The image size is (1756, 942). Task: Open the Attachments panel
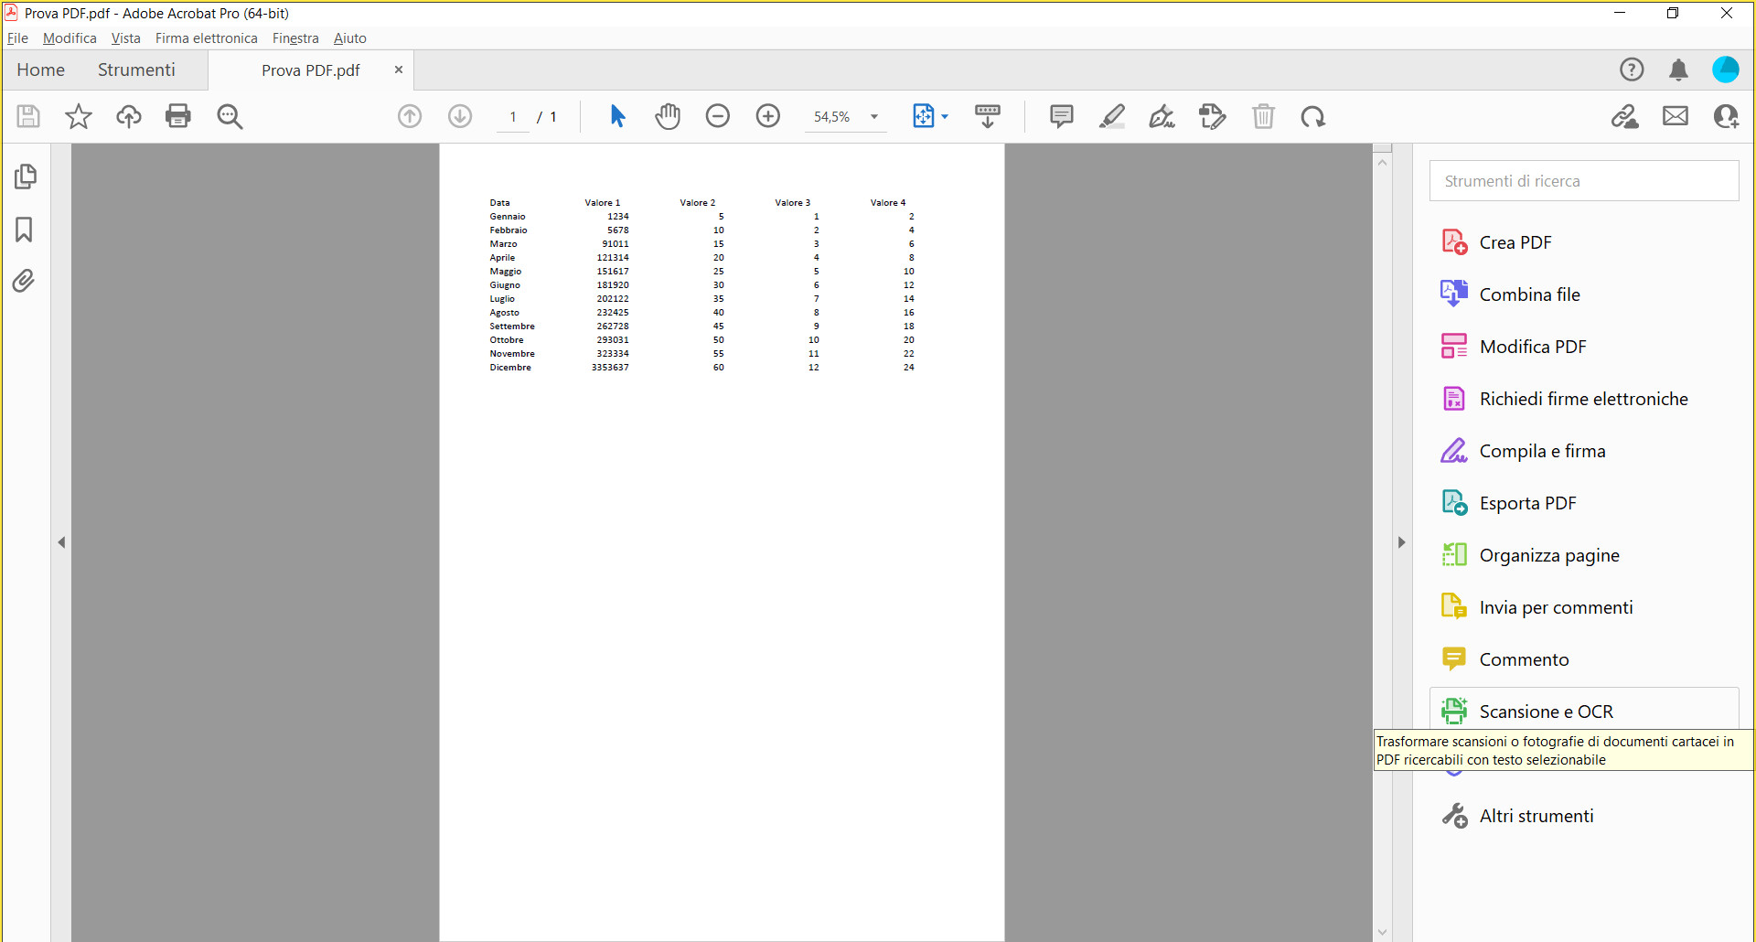click(24, 281)
